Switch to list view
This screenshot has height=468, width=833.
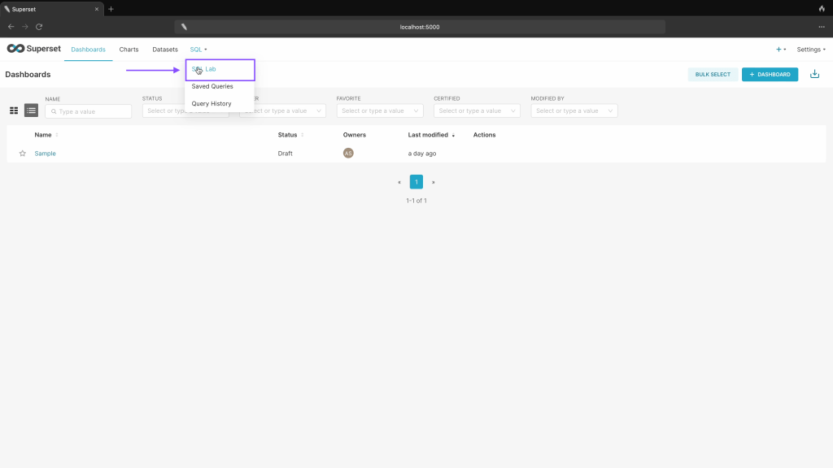pyautogui.click(x=31, y=110)
